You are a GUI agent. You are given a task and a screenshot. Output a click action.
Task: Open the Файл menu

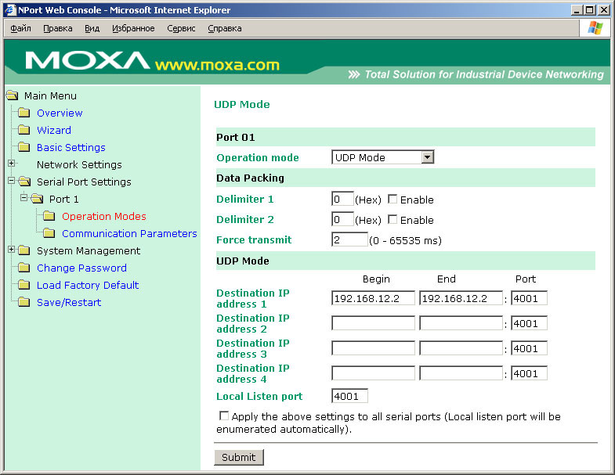(21, 28)
